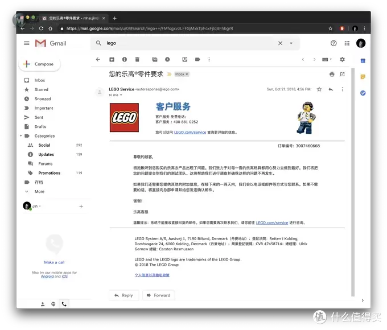Open the labels icon in toolbar
Screen dimensions: 387x330
pyautogui.click(x=197, y=59)
